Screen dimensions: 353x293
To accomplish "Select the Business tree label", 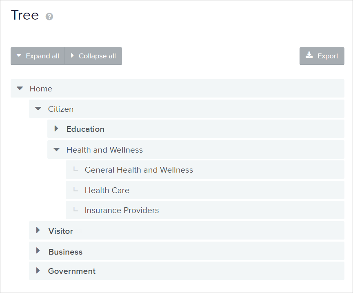I will click(65, 252).
